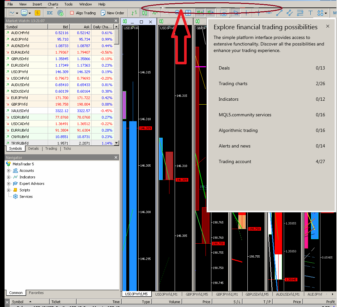Click MetaTrader 5 root in Navigator

click(23, 164)
